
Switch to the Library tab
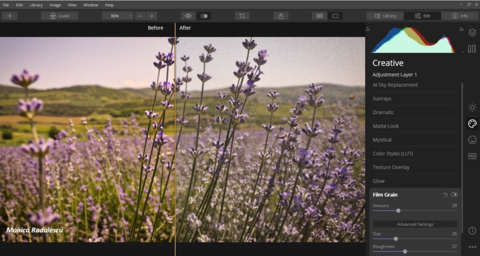(x=385, y=16)
